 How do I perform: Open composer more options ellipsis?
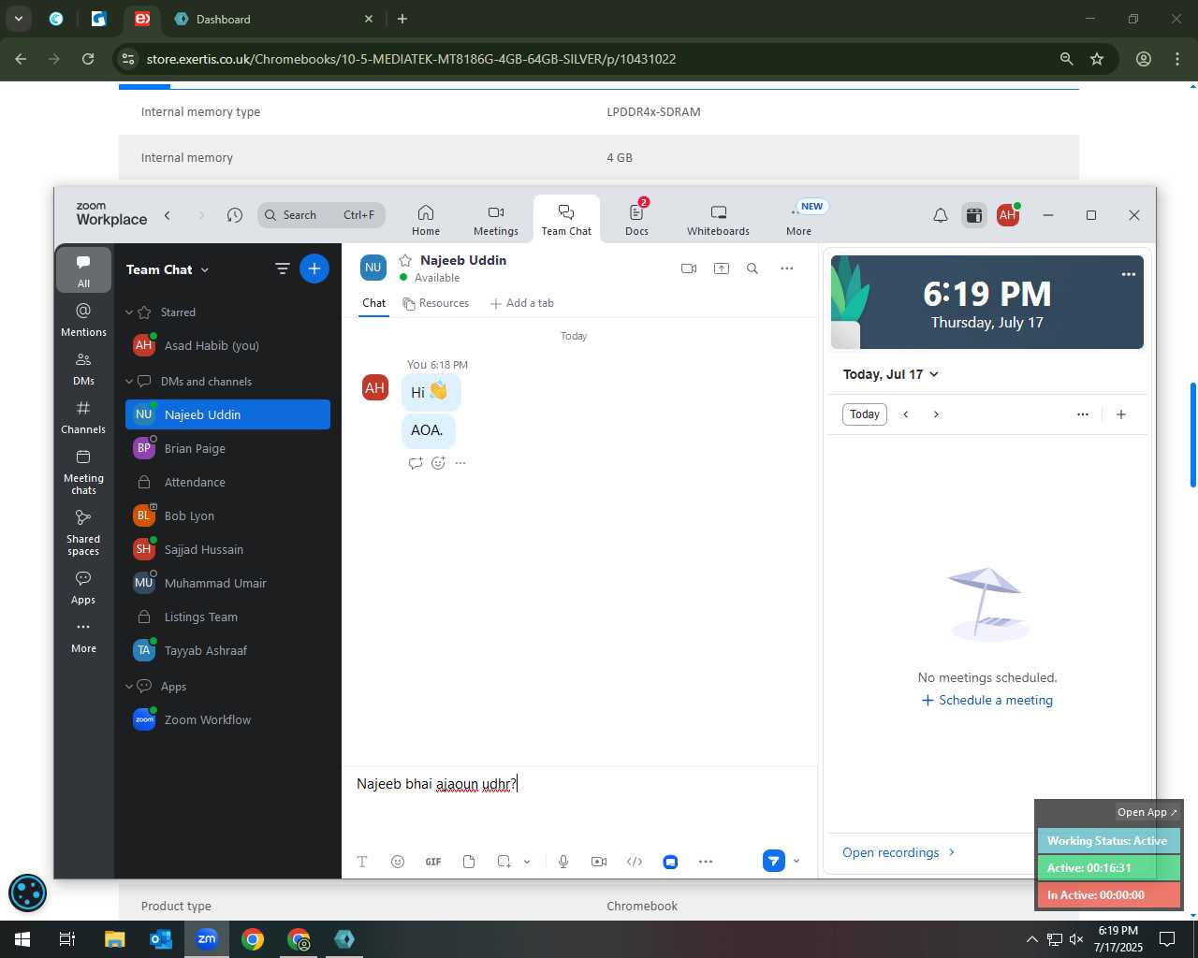706,862
